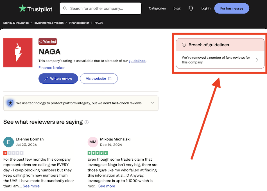The width and height of the screenshot is (267, 191).
Task: Open Investments & Wealth breadcrumb
Action: click(49, 23)
